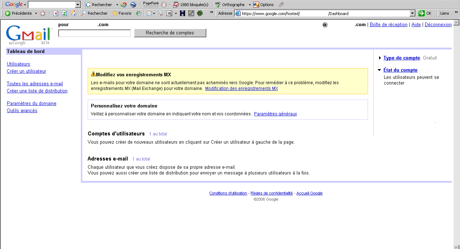460x249 pixels.
Task: Open Google toolbar Options
Action: tap(264, 5)
